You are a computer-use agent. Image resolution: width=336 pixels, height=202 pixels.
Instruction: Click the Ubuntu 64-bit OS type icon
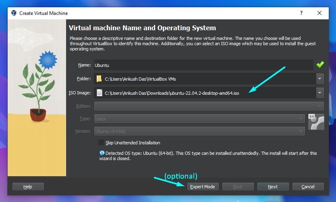316,122
